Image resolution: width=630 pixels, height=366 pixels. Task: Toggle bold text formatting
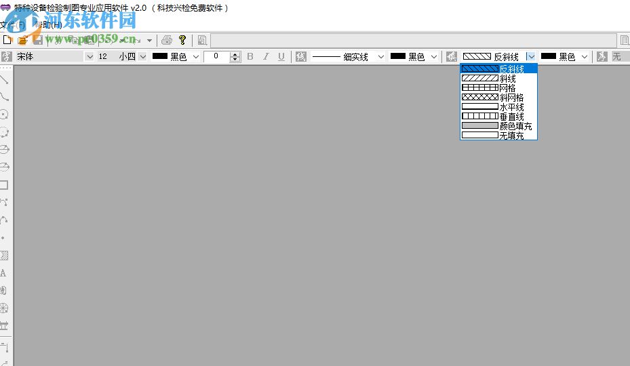(x=250, y=57)
